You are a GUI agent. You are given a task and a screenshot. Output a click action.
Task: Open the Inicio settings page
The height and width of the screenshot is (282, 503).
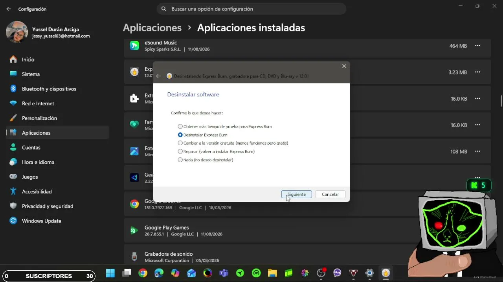pos(58,60)
